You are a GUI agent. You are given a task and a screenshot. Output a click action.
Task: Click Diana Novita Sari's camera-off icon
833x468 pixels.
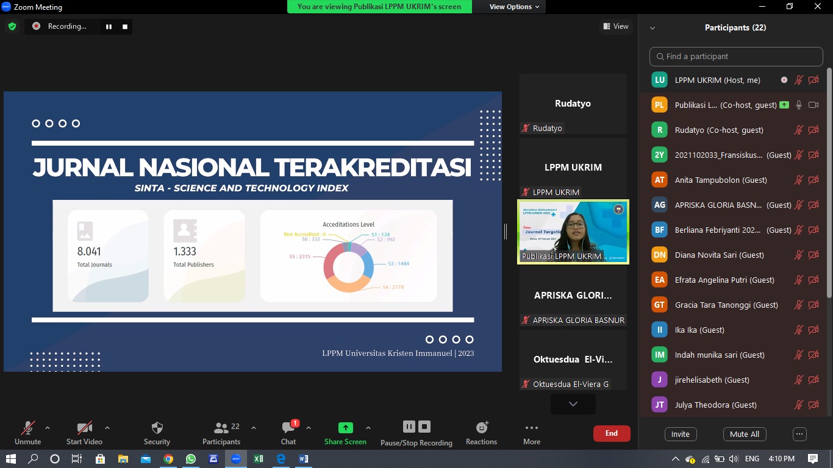tap(813, 255)
